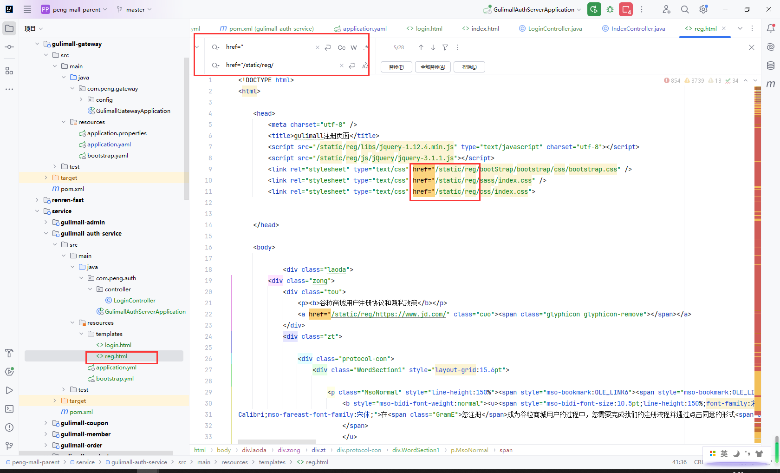The width and height of the screenshot is (780, 473).
Task: Start debugging with the bug icon
Action: 610,9
